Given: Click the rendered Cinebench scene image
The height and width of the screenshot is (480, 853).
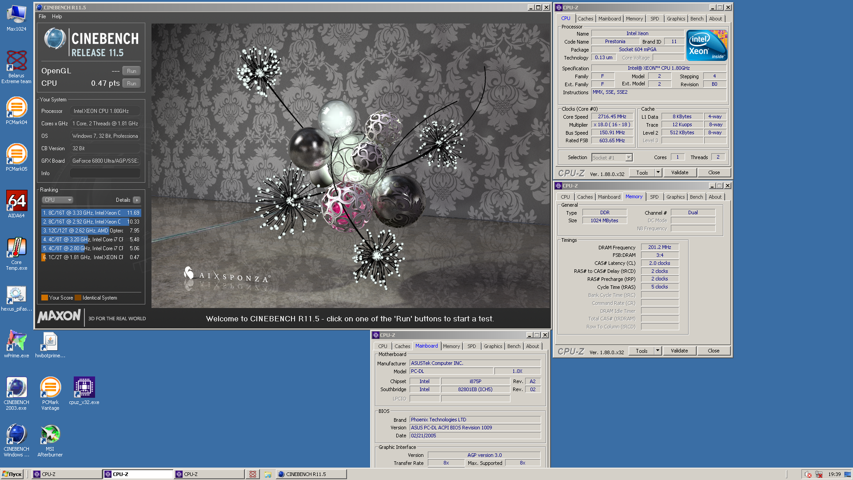Looking at the screenshot, I should point(351,165).
